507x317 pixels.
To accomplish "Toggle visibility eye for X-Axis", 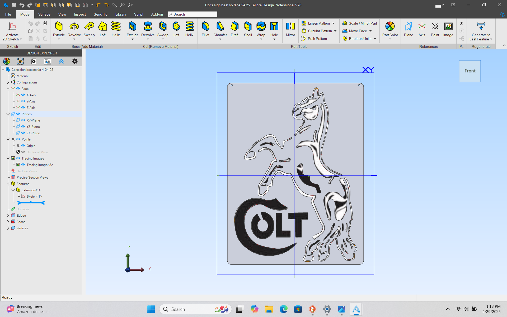I will coord(23,95).
